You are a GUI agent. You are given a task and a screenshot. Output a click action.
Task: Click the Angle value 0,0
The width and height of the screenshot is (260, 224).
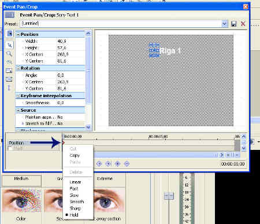pos(61,75)
